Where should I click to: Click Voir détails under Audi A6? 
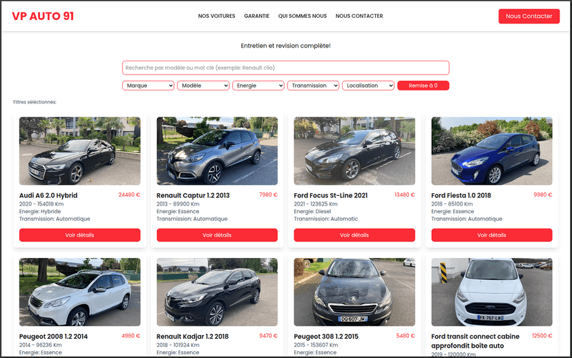[79, 235]
